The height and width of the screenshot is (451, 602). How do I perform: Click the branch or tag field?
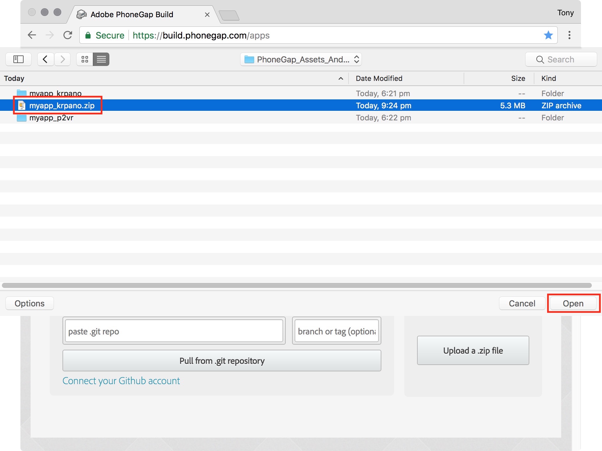point(337,331)
